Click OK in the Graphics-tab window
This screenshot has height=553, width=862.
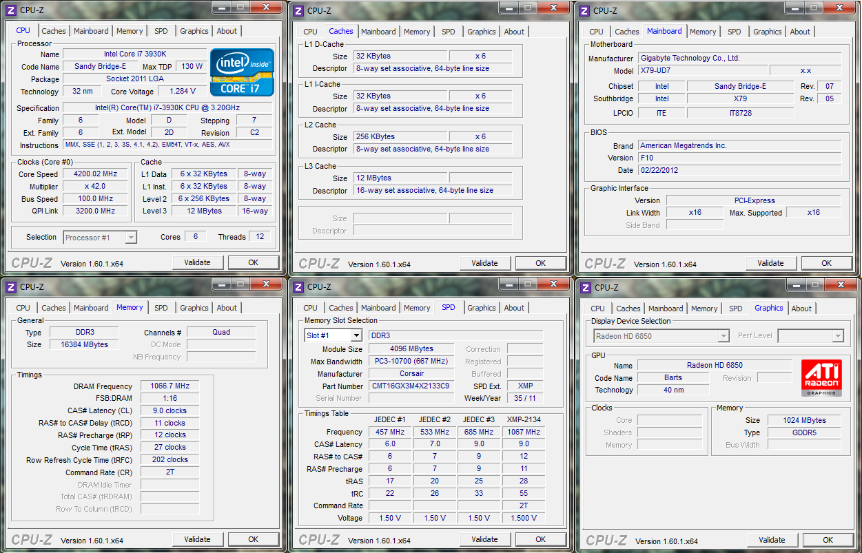(x=828, y=540)
